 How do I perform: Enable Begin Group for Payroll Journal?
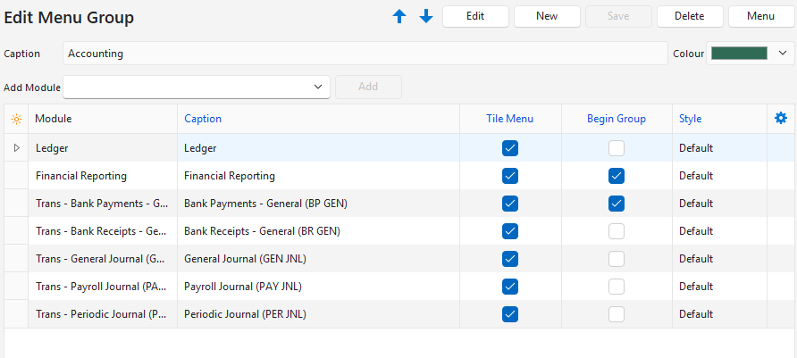[617, 287]
